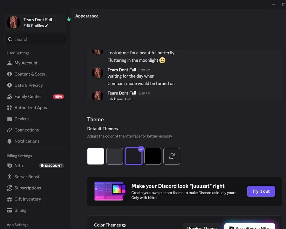Select the gray Ash theme swatch
Viewport: 286px width, 229px height.
115,156
